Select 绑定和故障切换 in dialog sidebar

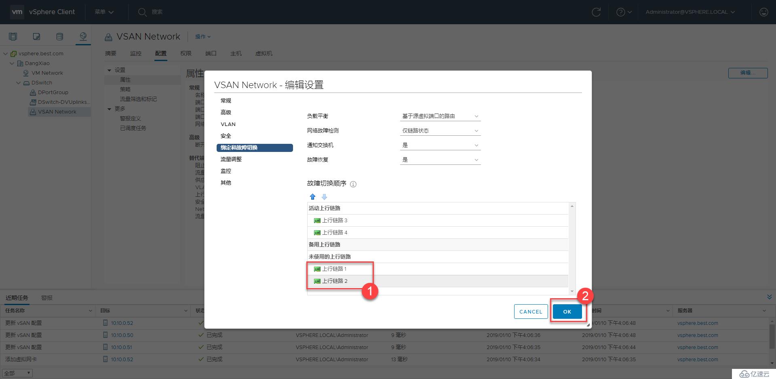(255, 147)
